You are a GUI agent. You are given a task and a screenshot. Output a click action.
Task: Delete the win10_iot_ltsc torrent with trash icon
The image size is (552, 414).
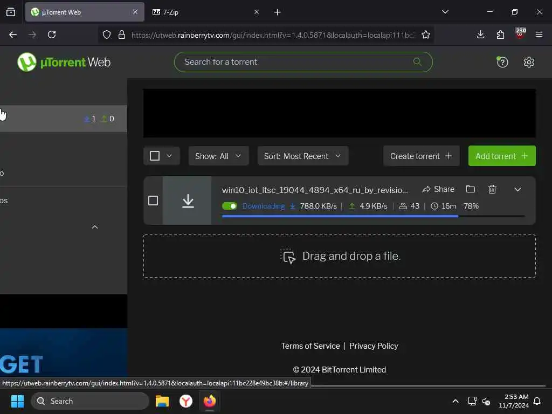[x=492, y=189]
